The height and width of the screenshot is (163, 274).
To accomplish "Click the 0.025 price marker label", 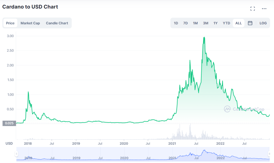I will [9, 123].
